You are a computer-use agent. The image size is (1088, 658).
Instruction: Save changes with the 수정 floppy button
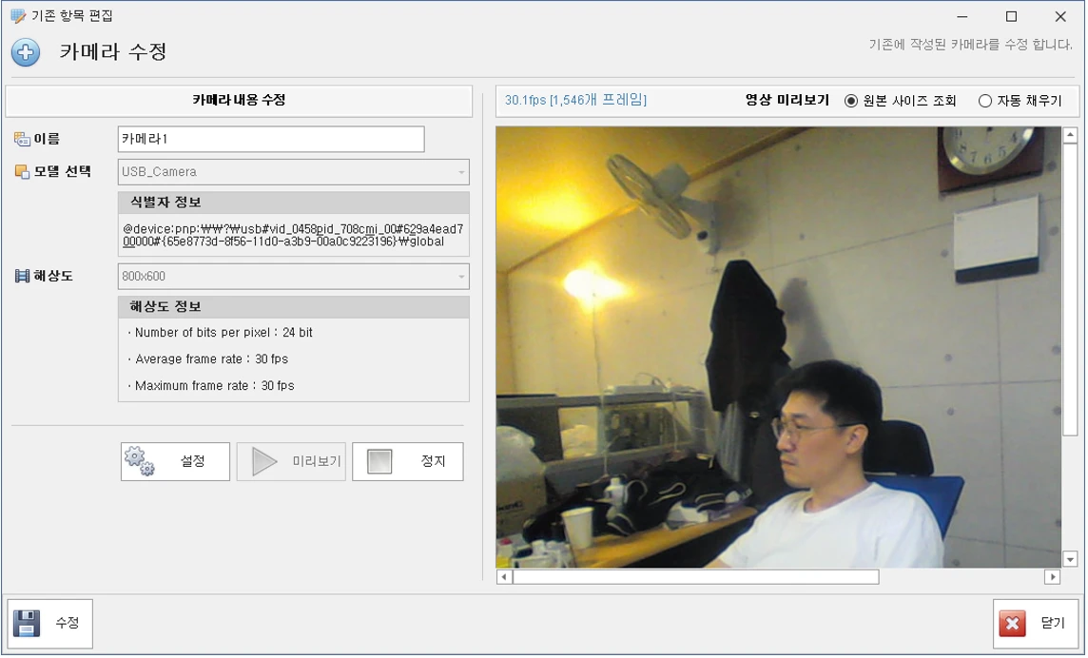pyautogui.click(x=50, y=624)
